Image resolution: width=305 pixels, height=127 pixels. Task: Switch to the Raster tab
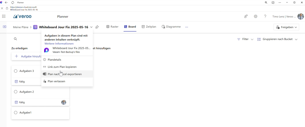(x=113, y=27)
